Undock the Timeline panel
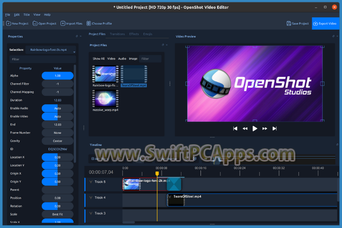Screen dimensions: 342x228 pos(337,145)
